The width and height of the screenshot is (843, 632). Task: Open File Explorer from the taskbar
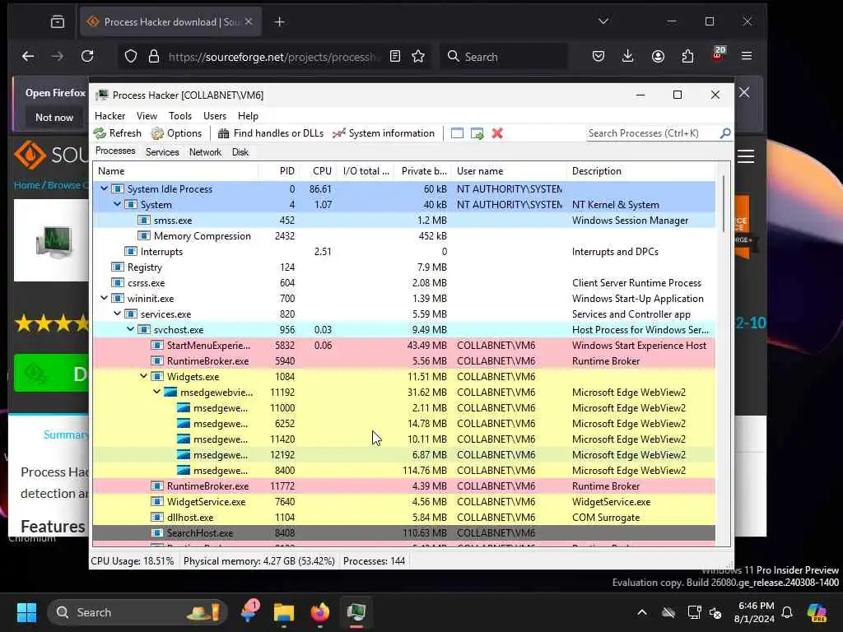coord(283,612)
